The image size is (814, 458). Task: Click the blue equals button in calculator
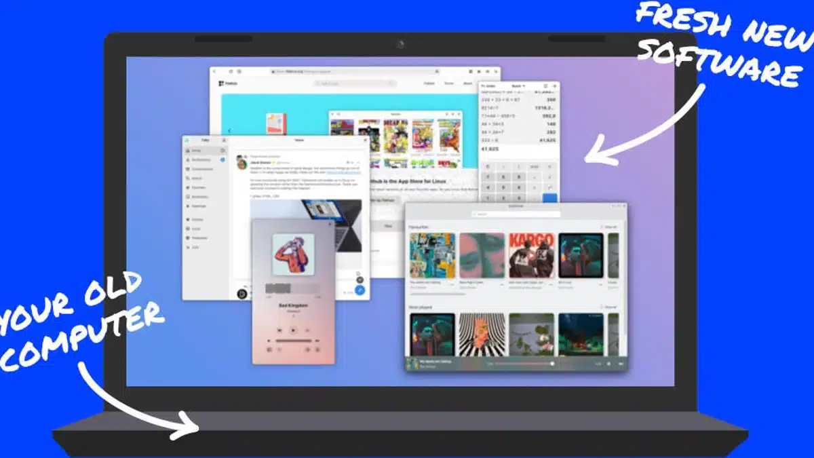click(550, 197)
